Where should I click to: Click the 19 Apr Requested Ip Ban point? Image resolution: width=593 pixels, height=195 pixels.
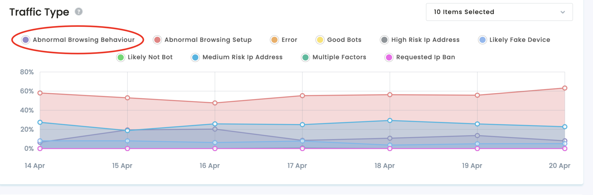click(477, 149)
